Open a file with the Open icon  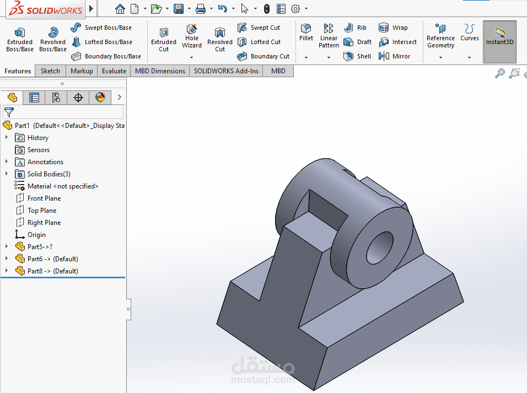157,9
